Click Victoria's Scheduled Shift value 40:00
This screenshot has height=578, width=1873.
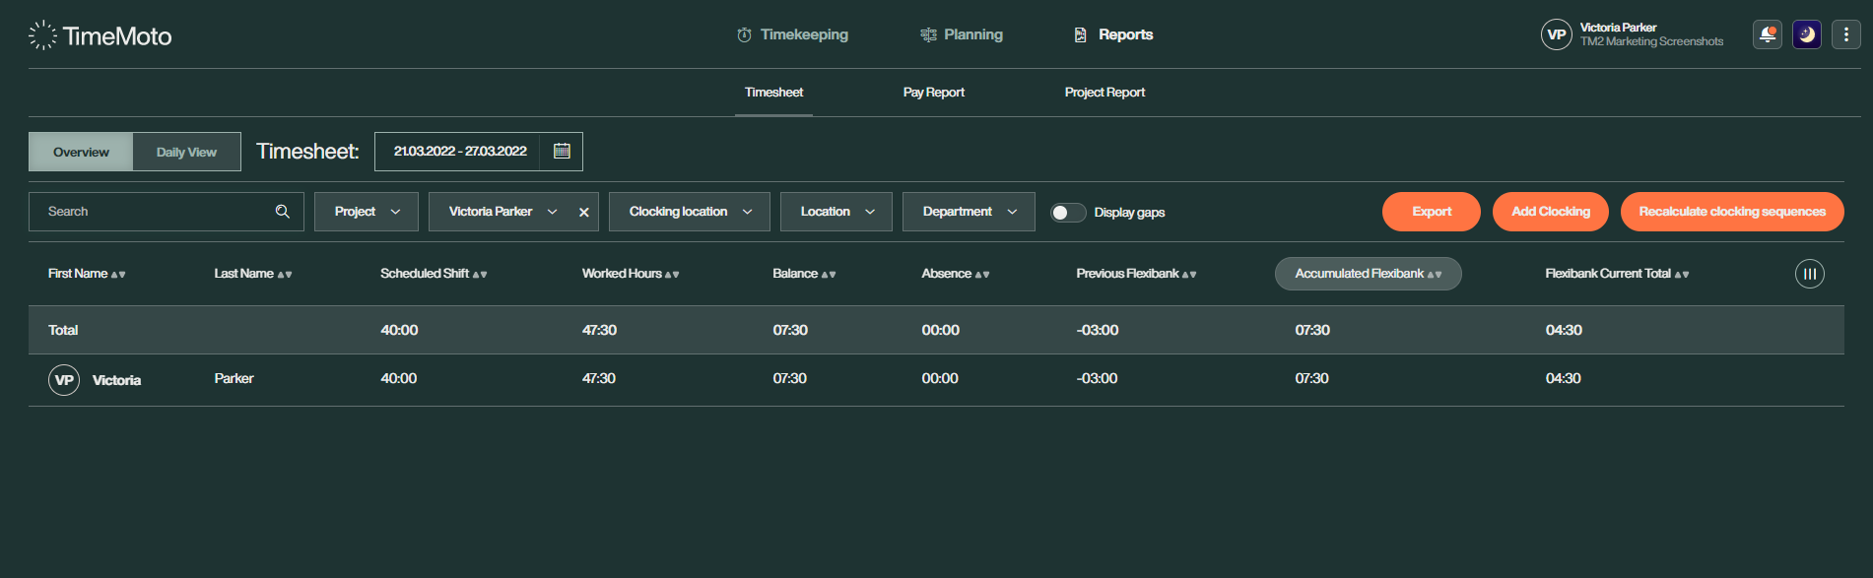pos(399,378)
